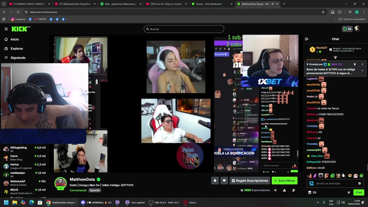Report the stream with warning icon
Viewport: 368px width, 207px height.
[284, 190]
